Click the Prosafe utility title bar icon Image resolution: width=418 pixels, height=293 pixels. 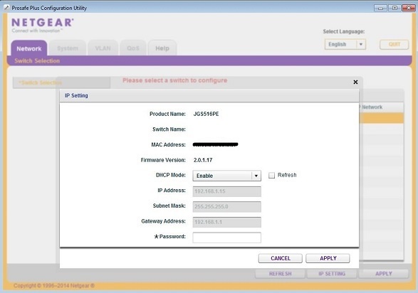point(6,8)
